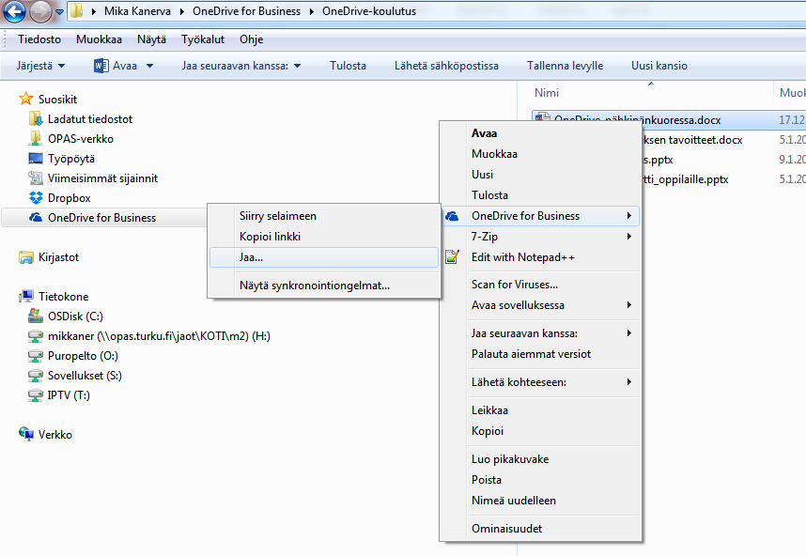Click the greyed Forward navigation arrow

click(x=40, y=10)
